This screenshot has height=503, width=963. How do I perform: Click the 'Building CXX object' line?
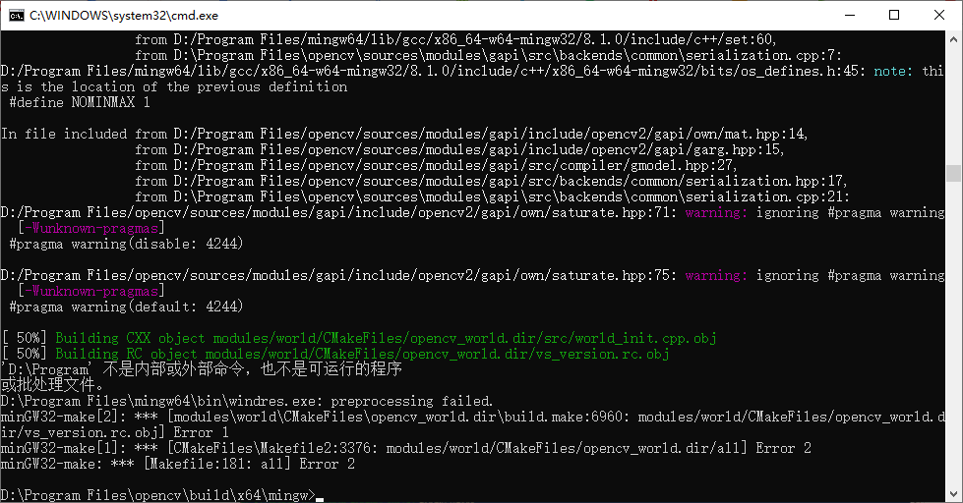coord(359,338)
